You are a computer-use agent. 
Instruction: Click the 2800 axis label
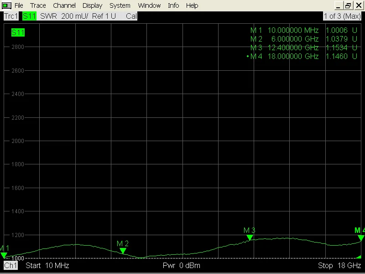(x=18, y=47)
